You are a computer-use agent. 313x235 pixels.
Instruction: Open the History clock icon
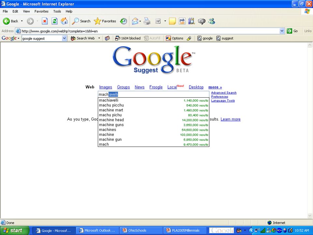[124, 21]
